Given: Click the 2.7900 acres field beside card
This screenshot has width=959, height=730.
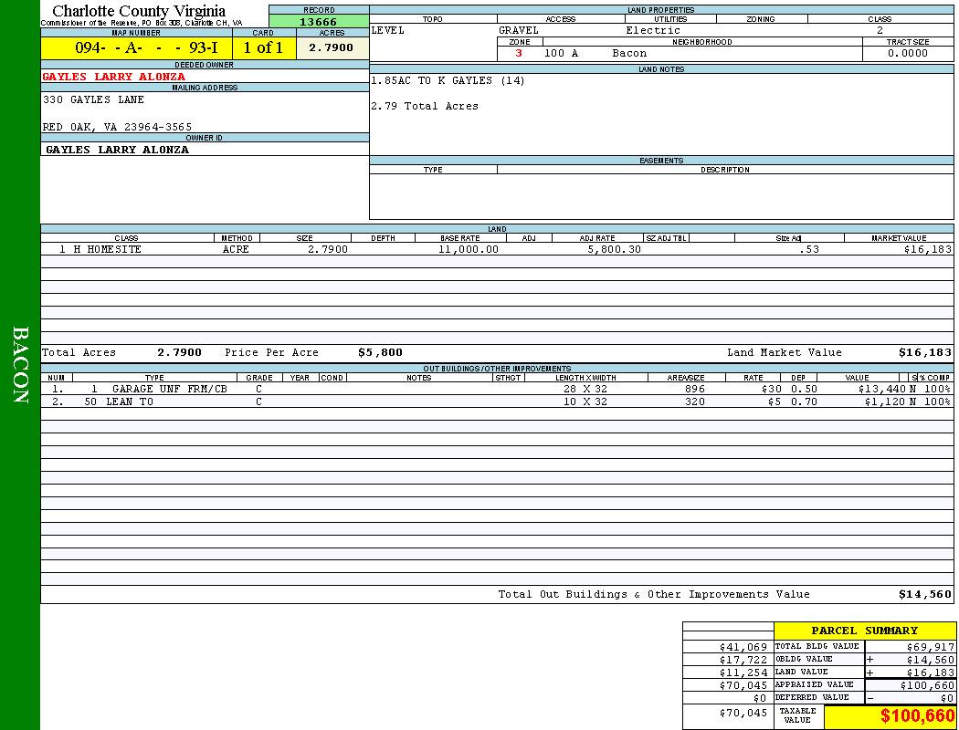Looking at the screenshot, I should tap(331, 47).
